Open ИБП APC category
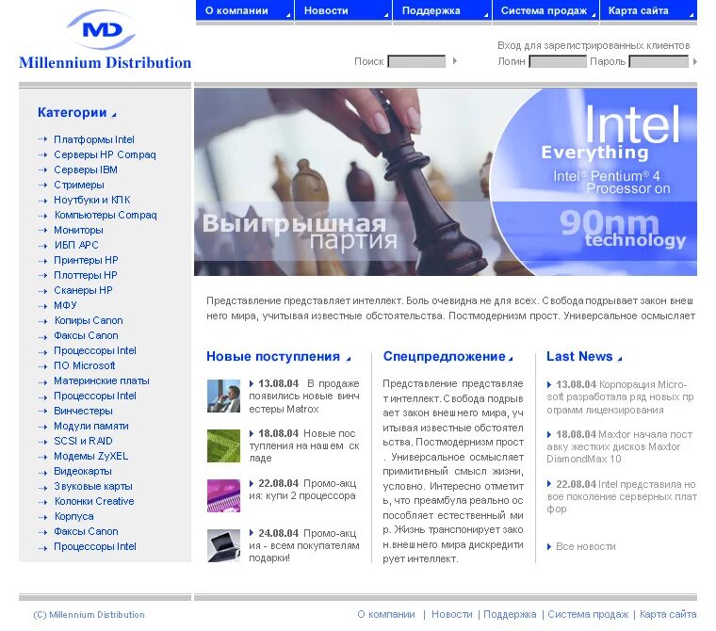This screenshot has height=631, width=716. pos(76,245)
